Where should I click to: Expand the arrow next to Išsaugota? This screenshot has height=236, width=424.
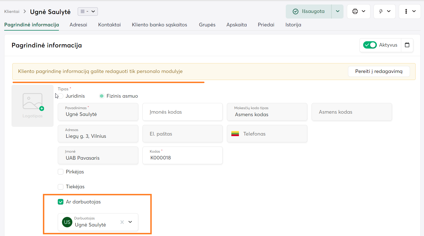tap(337, 12)
